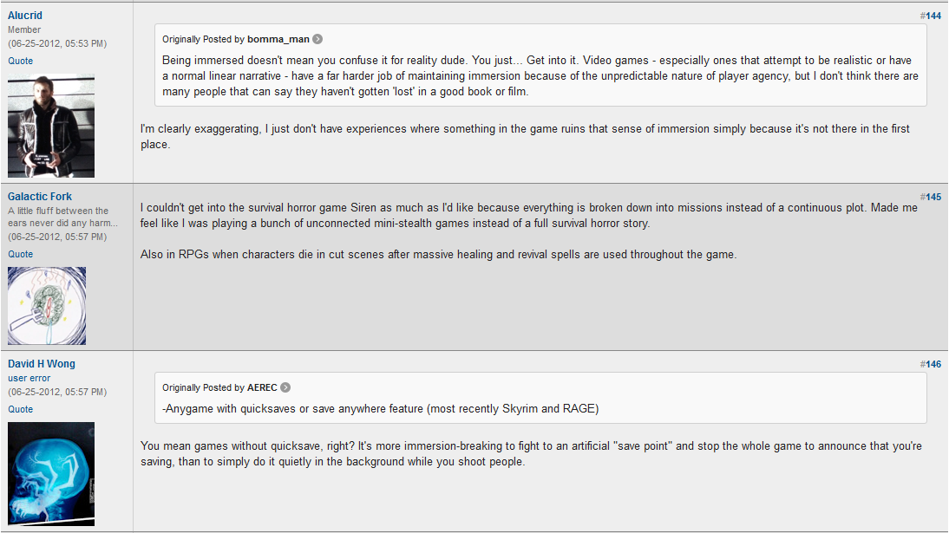Image resolution: width=949 pixels, height=533 pixels.
Task: Click bomma_man username in quote
Action: 278,39
